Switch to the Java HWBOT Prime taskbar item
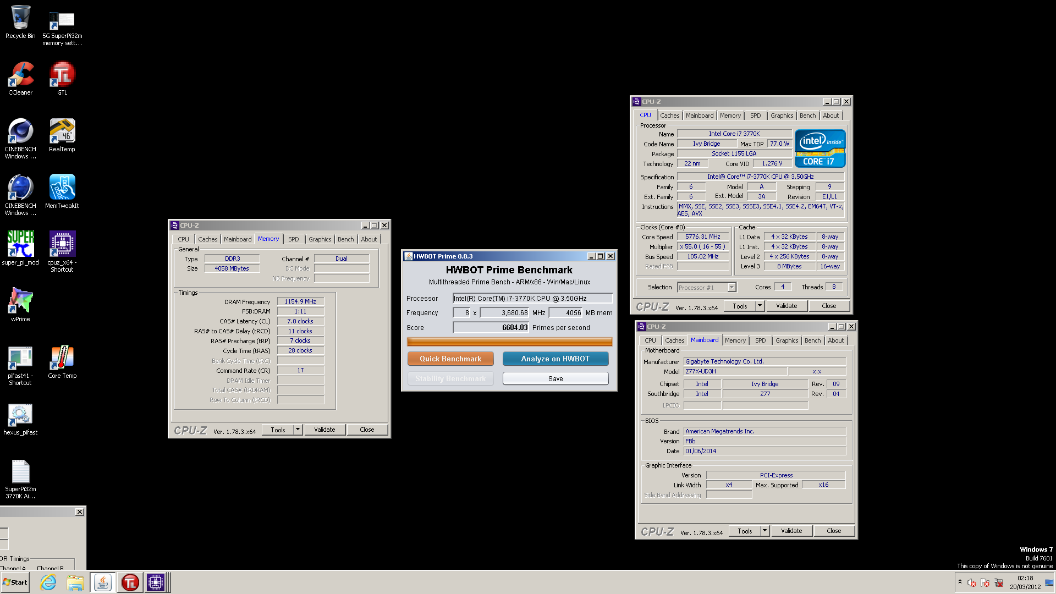Screen dimensions: 1056x594 (x=102, y=582)
